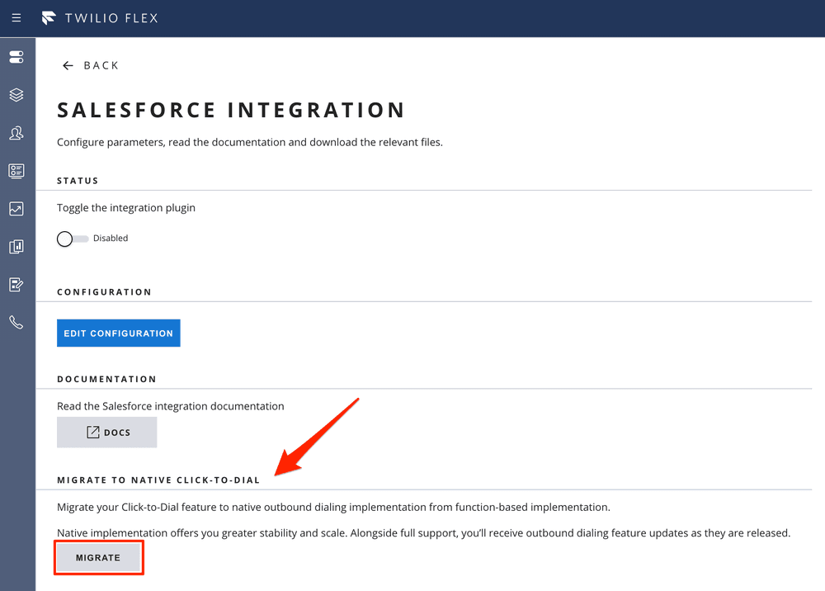This screenshot has width=825, height=591.
Task: Open the edit/compose icon in sidebar
Action: (x=16, y=284)
